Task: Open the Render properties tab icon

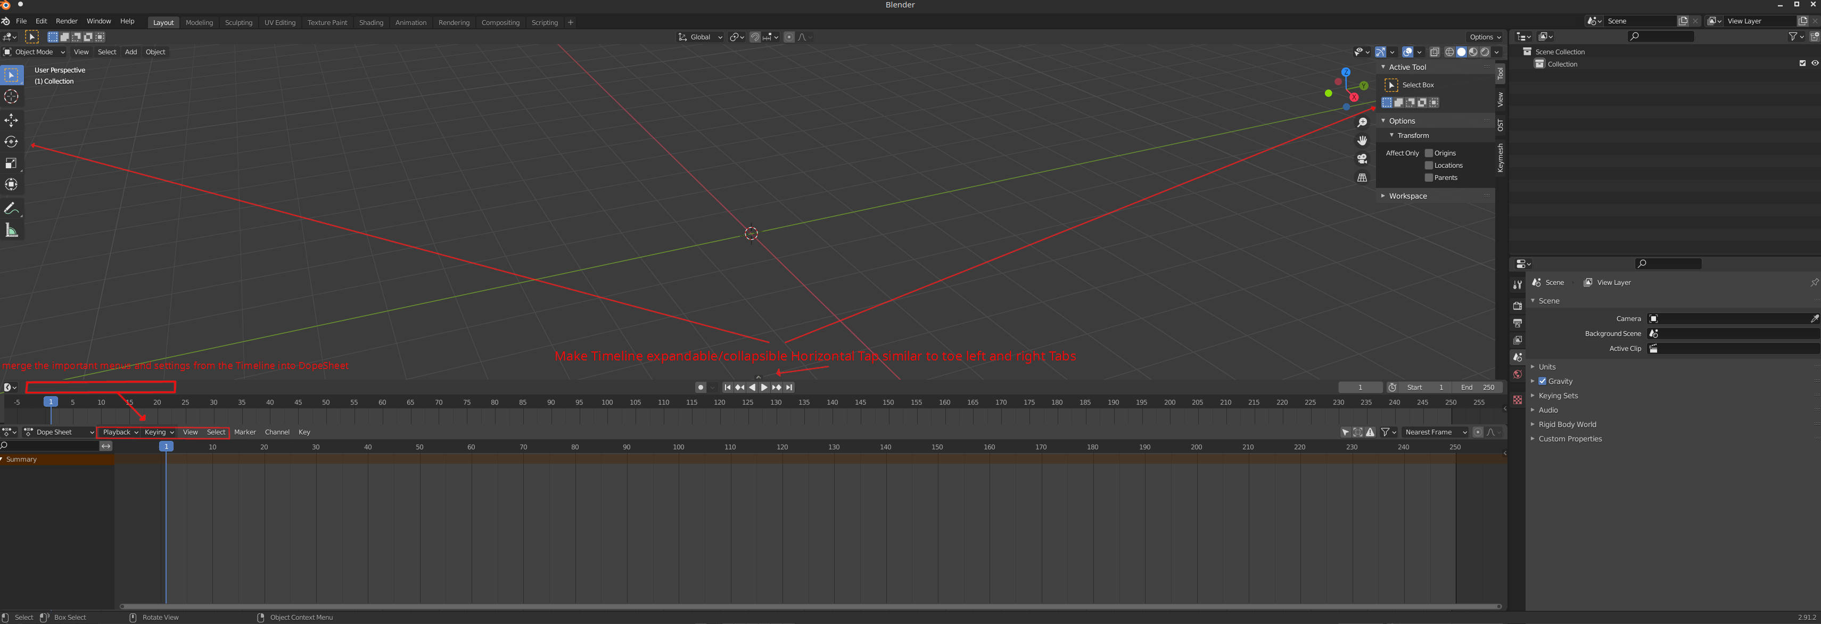Action: click(1517, 305)
